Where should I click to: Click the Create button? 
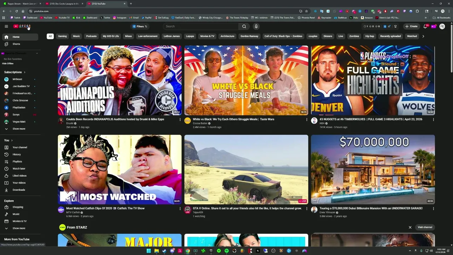point(412,26)
